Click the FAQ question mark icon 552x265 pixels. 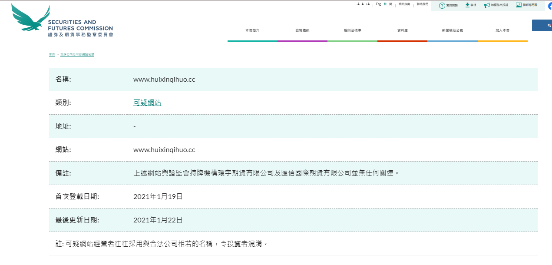(x=442, y=5)
